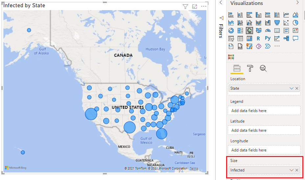
Task: Select the Donut chart visual
Action: (231, 31)
